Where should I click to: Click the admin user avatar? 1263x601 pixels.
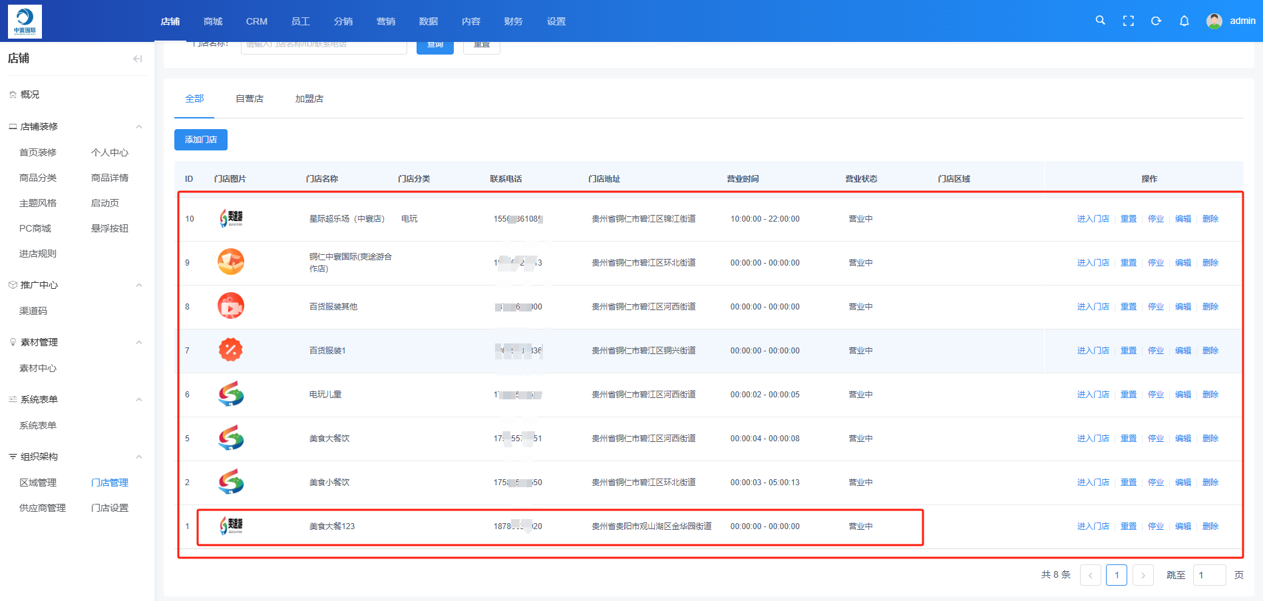coord(1214,21)
